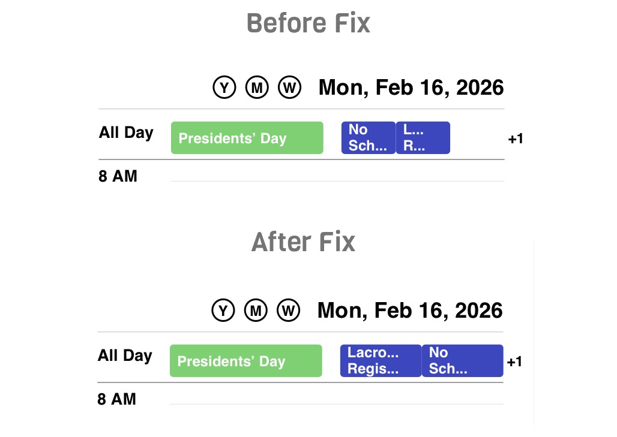Screen dimensions: 617x437
Task: Click the 8 AM time slot in Before Fix
Action: point(118,176)
